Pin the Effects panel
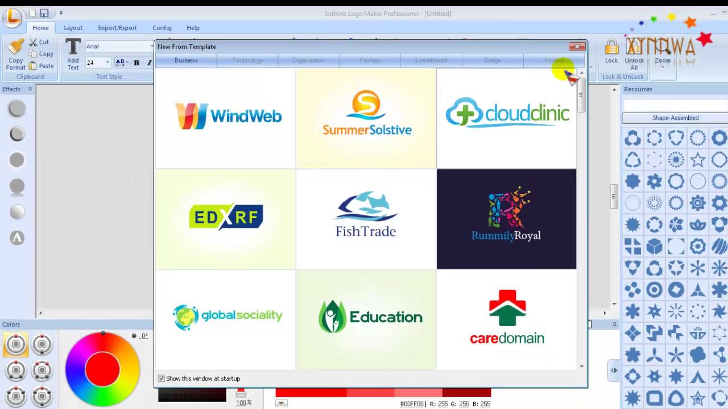Image resolution: width=728 pixels, height=409 pixels. 30,89
